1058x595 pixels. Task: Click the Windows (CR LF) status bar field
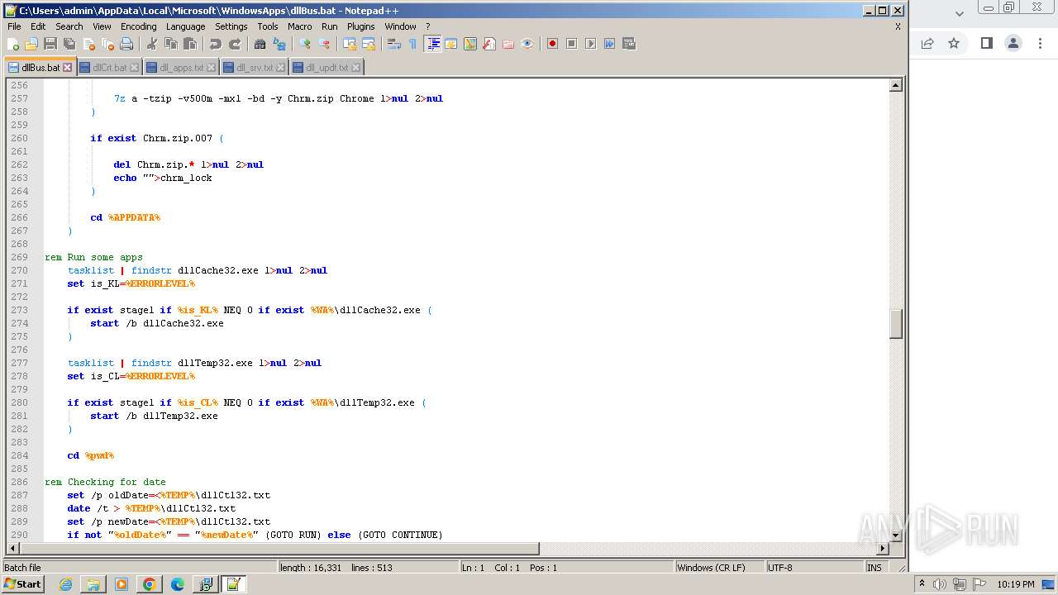(x=719, y=568)
